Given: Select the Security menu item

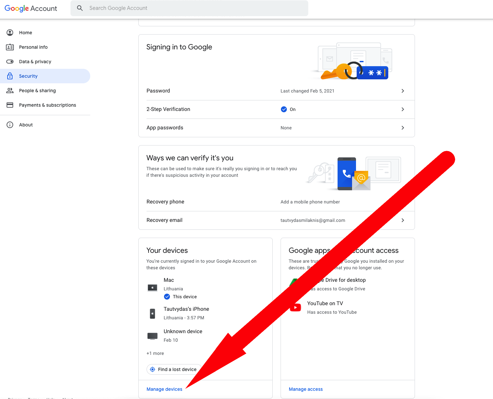Looking at the screenshot, I should coord(45,76).
